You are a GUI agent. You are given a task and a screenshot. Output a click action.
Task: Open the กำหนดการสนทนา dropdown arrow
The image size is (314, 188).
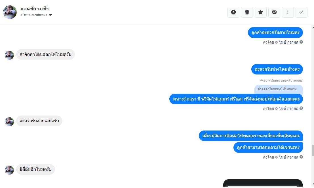click(50, 15)
